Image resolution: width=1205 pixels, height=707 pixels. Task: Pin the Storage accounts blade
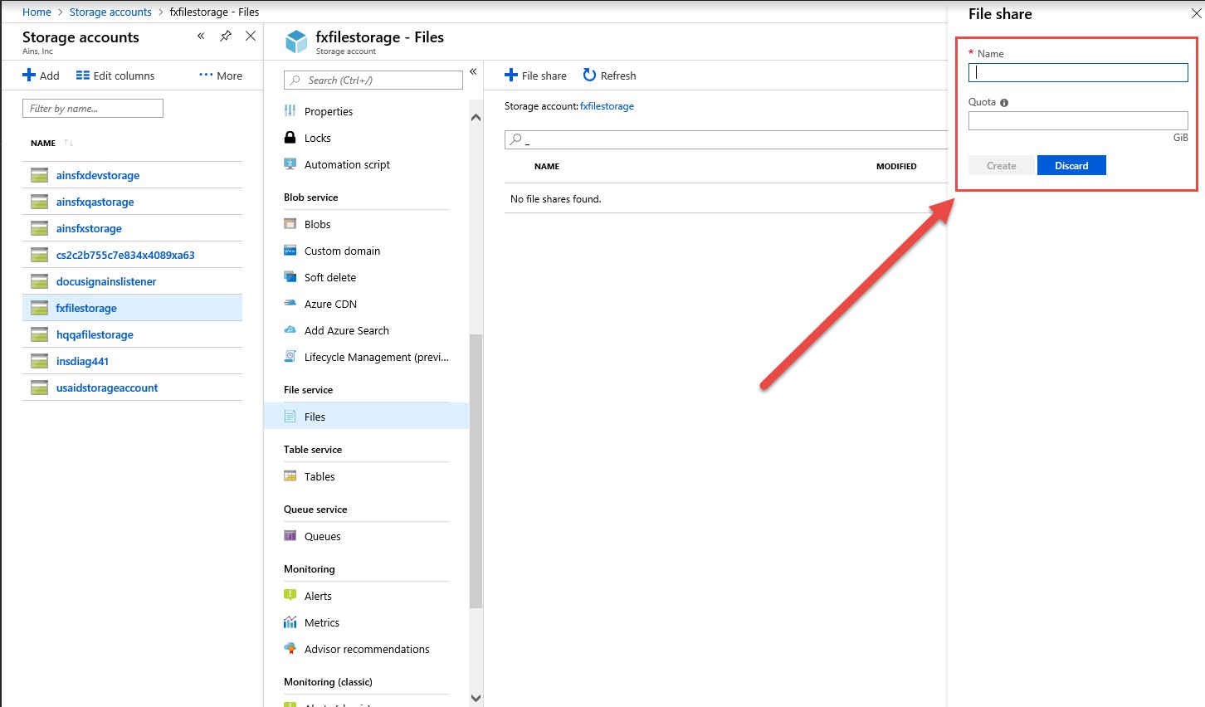(x=226, y=36)
